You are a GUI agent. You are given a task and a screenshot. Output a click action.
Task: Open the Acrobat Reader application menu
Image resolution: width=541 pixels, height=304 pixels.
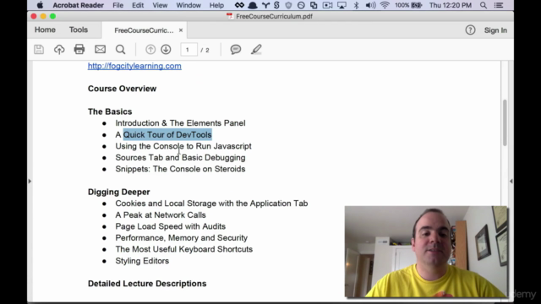[x=78, y=5]
